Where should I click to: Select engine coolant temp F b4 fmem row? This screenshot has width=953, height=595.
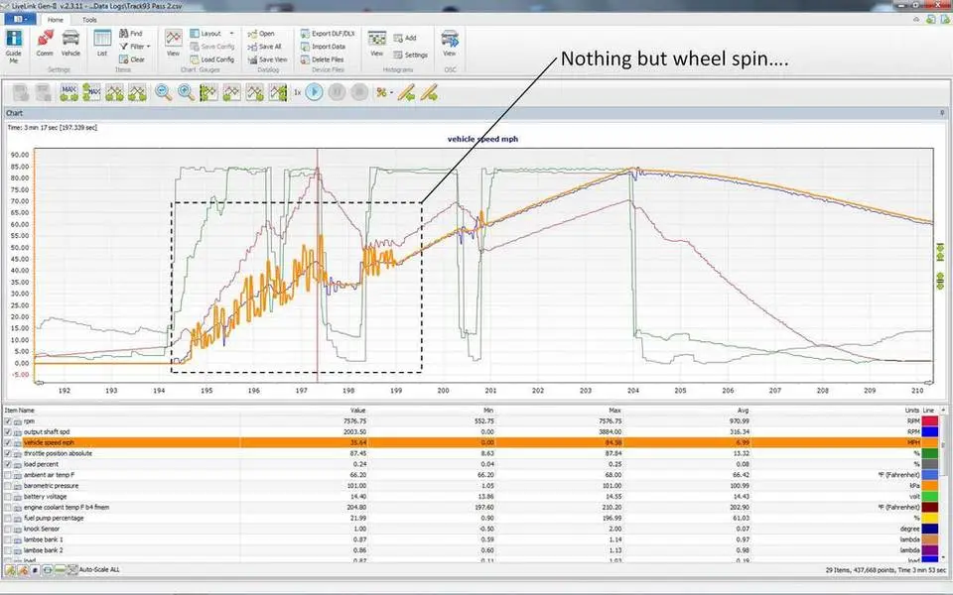471,507
